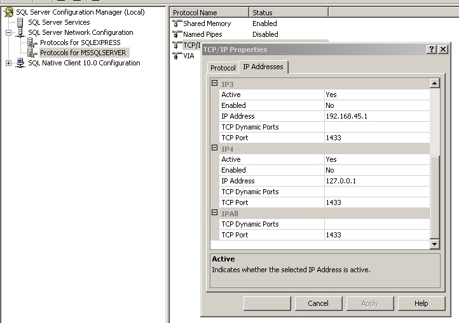Switch to the Protocol tab
The height and width of the screenshot is (323, 459).
223,68
